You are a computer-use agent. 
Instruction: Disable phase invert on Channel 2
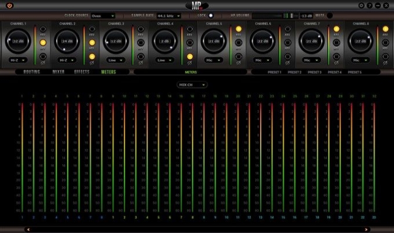click(92, 57)
